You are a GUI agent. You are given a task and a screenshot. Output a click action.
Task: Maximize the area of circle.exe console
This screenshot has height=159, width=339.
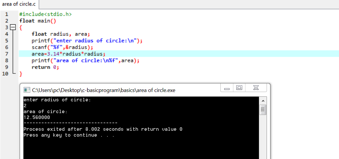click(x=239, y=88)
